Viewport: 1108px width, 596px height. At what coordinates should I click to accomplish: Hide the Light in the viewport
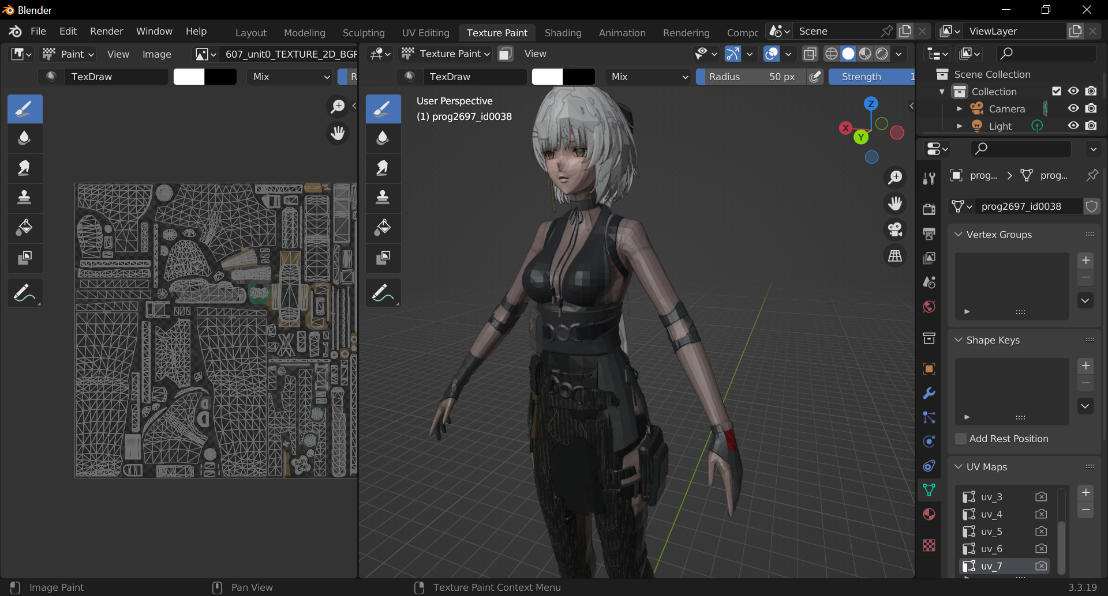coord(1073,126)
